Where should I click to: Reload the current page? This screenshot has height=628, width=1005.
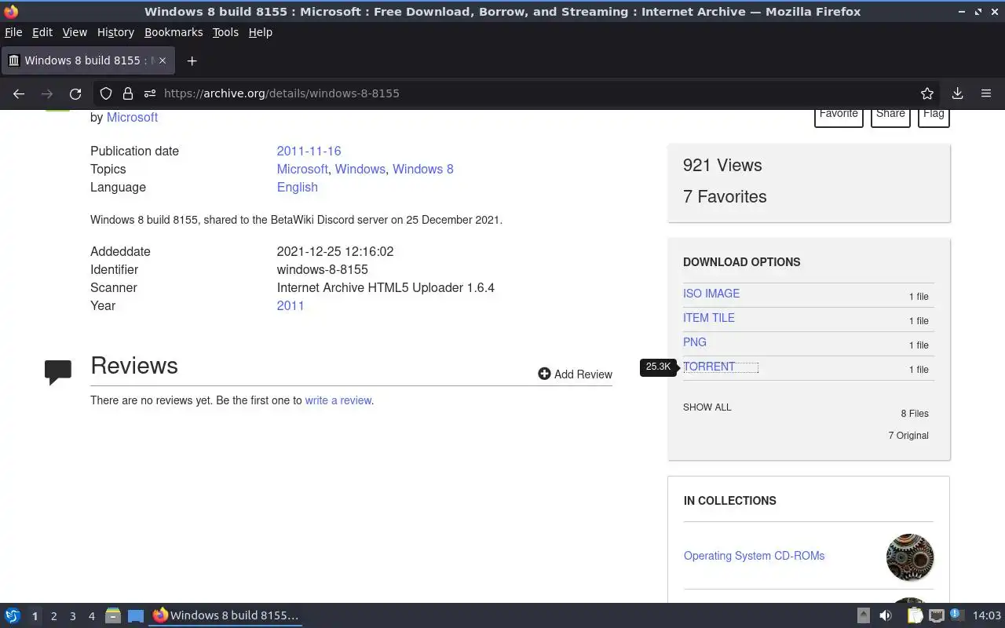pyautogui.click(x=75, y=93)
